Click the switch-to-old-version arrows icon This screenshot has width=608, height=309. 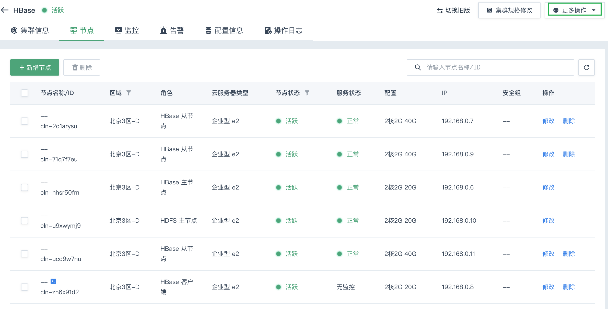(x=440, y=10)
